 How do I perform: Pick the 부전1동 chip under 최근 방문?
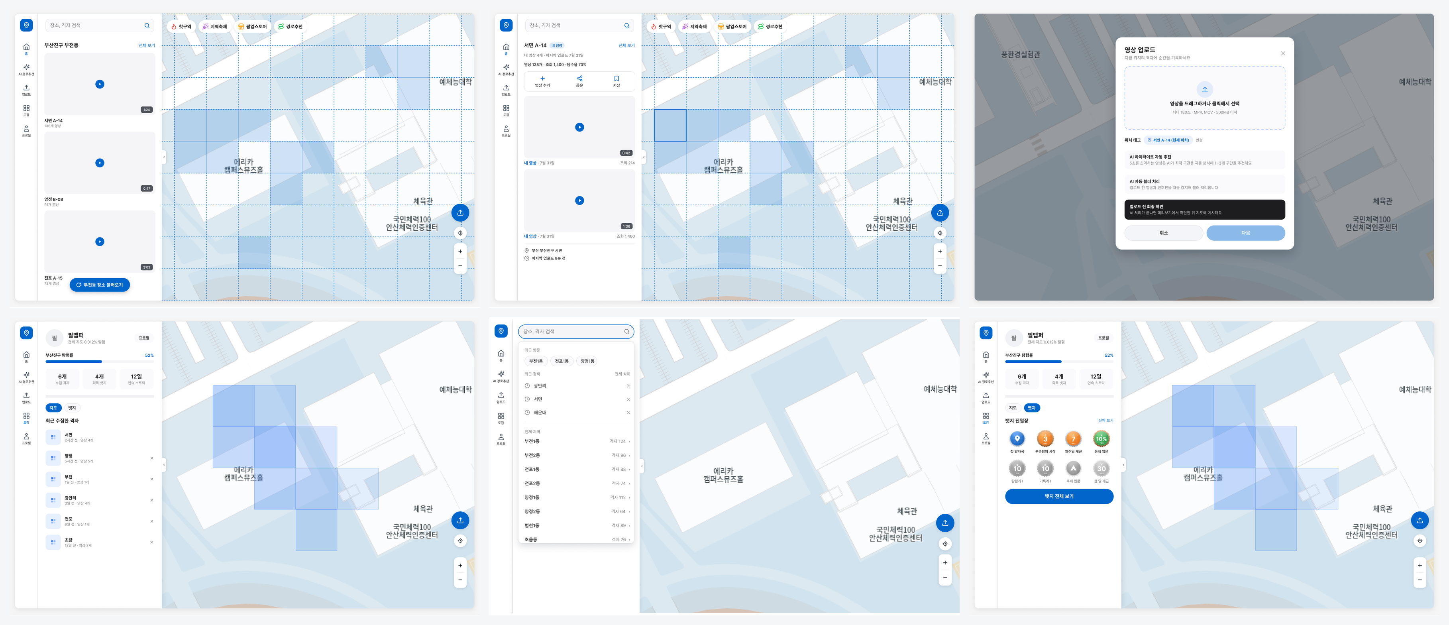click(x=536, y=361)
